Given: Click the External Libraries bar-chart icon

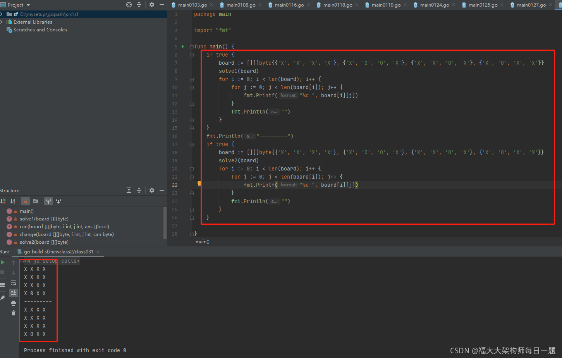Looking at the screenshot, I should [9, 22].
